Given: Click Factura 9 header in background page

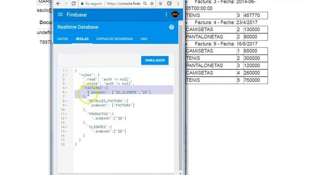Looking at the screenshot, I should 226,44.
